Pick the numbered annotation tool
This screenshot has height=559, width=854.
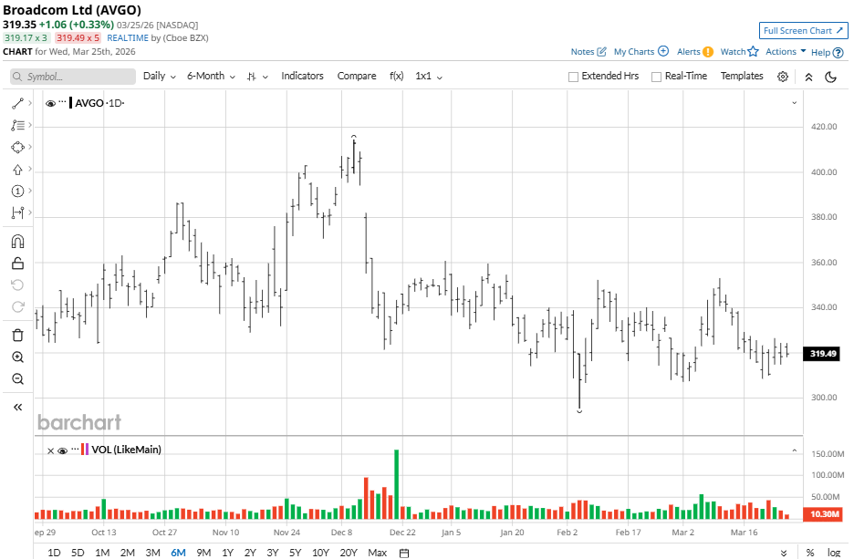point(17,192)
